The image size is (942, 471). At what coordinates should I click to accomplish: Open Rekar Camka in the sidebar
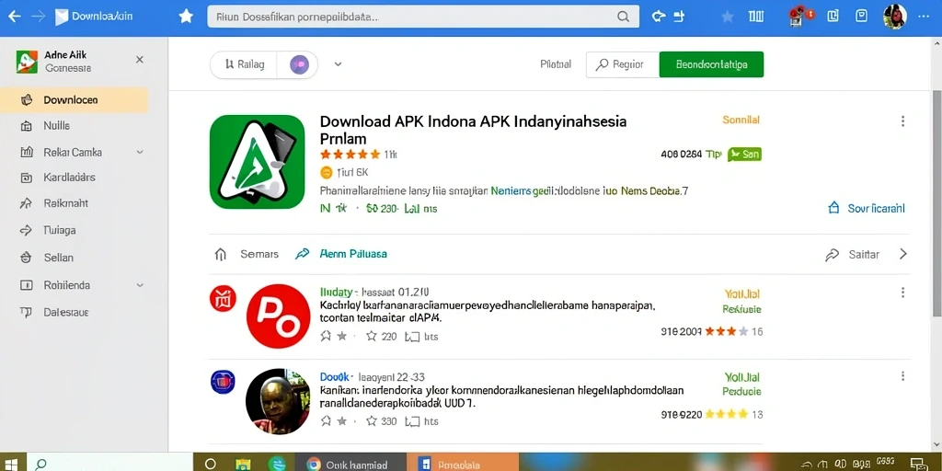tap(73, 152)
